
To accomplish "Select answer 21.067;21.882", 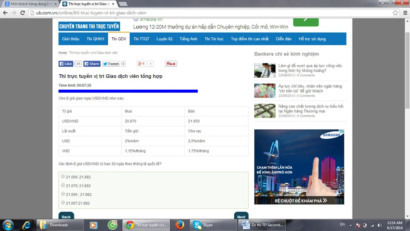I will [63, 203].
